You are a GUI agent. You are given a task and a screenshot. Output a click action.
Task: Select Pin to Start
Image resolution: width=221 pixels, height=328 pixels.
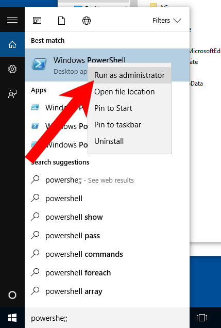coord(129,108)
